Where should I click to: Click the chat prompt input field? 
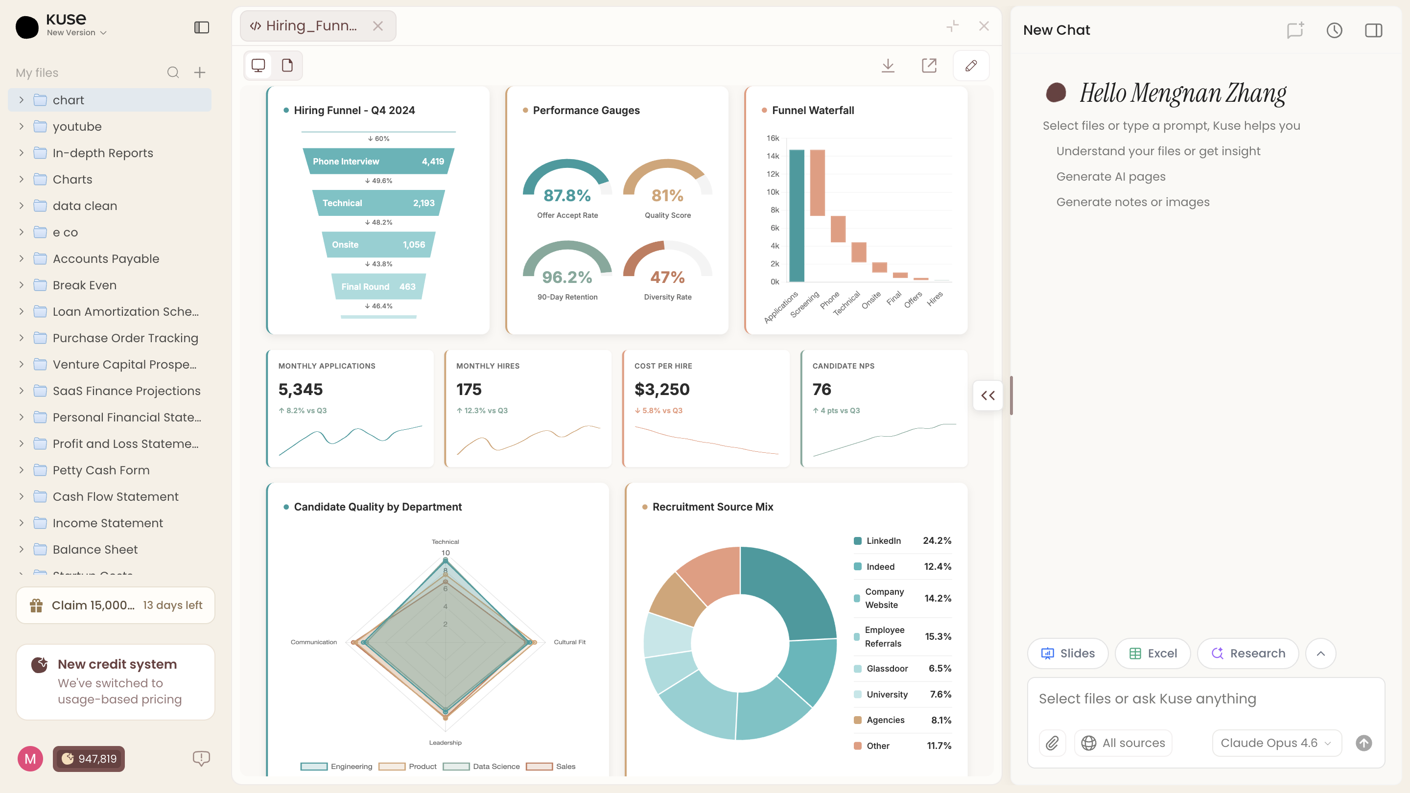(1204, 699)
